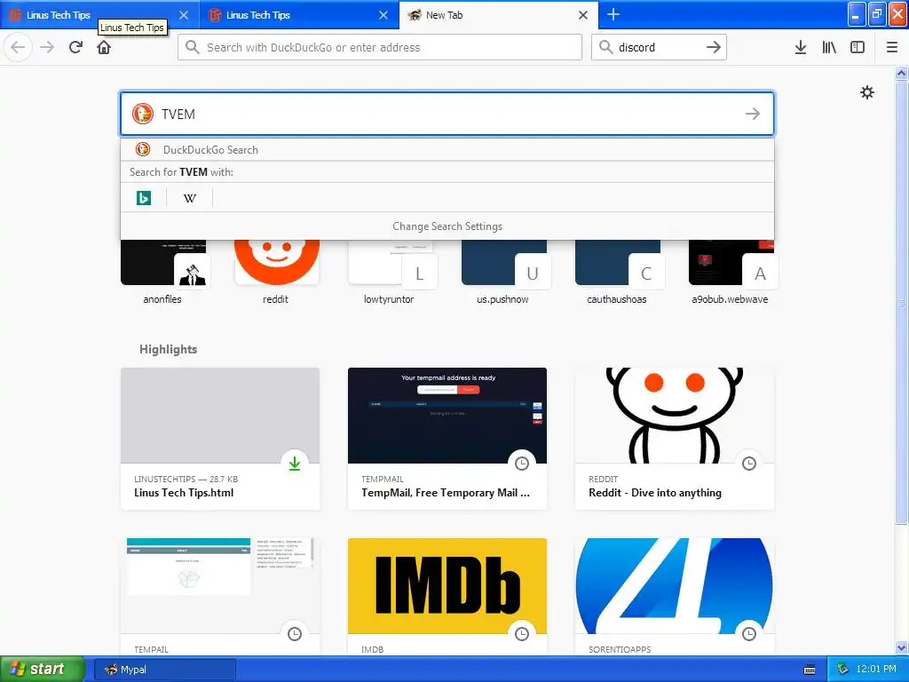Viewport: 909px width, 682px height.
Task: Close the first Linus Tech Tips tab
Action: [x=184, y=15]
